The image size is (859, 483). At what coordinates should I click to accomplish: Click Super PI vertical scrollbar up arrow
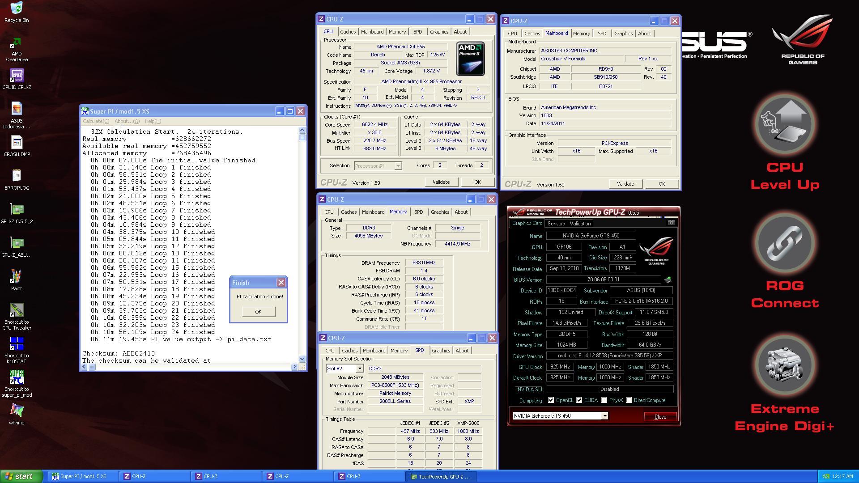tap(302, 130)
